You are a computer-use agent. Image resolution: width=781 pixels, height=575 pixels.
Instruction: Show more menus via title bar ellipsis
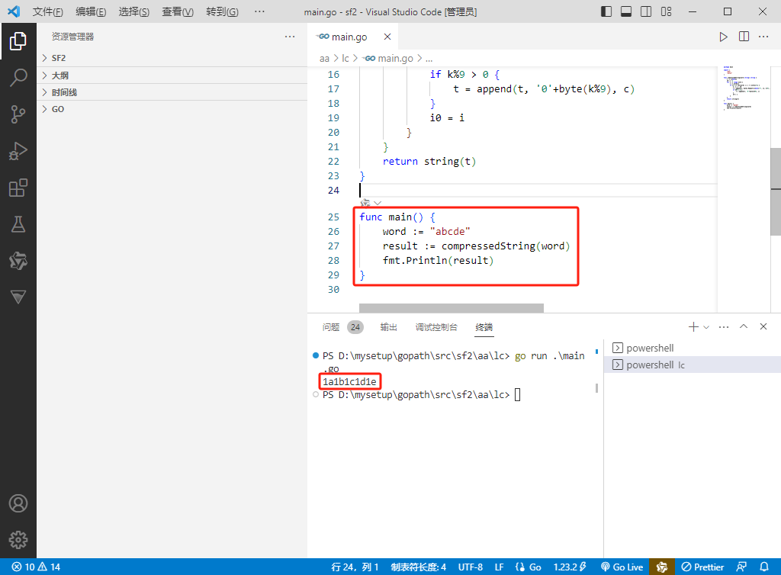[259, 11]
